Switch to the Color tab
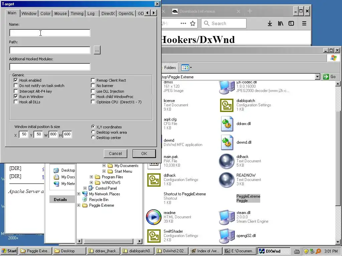Screen dimensions: 342x256 point(45,13)
